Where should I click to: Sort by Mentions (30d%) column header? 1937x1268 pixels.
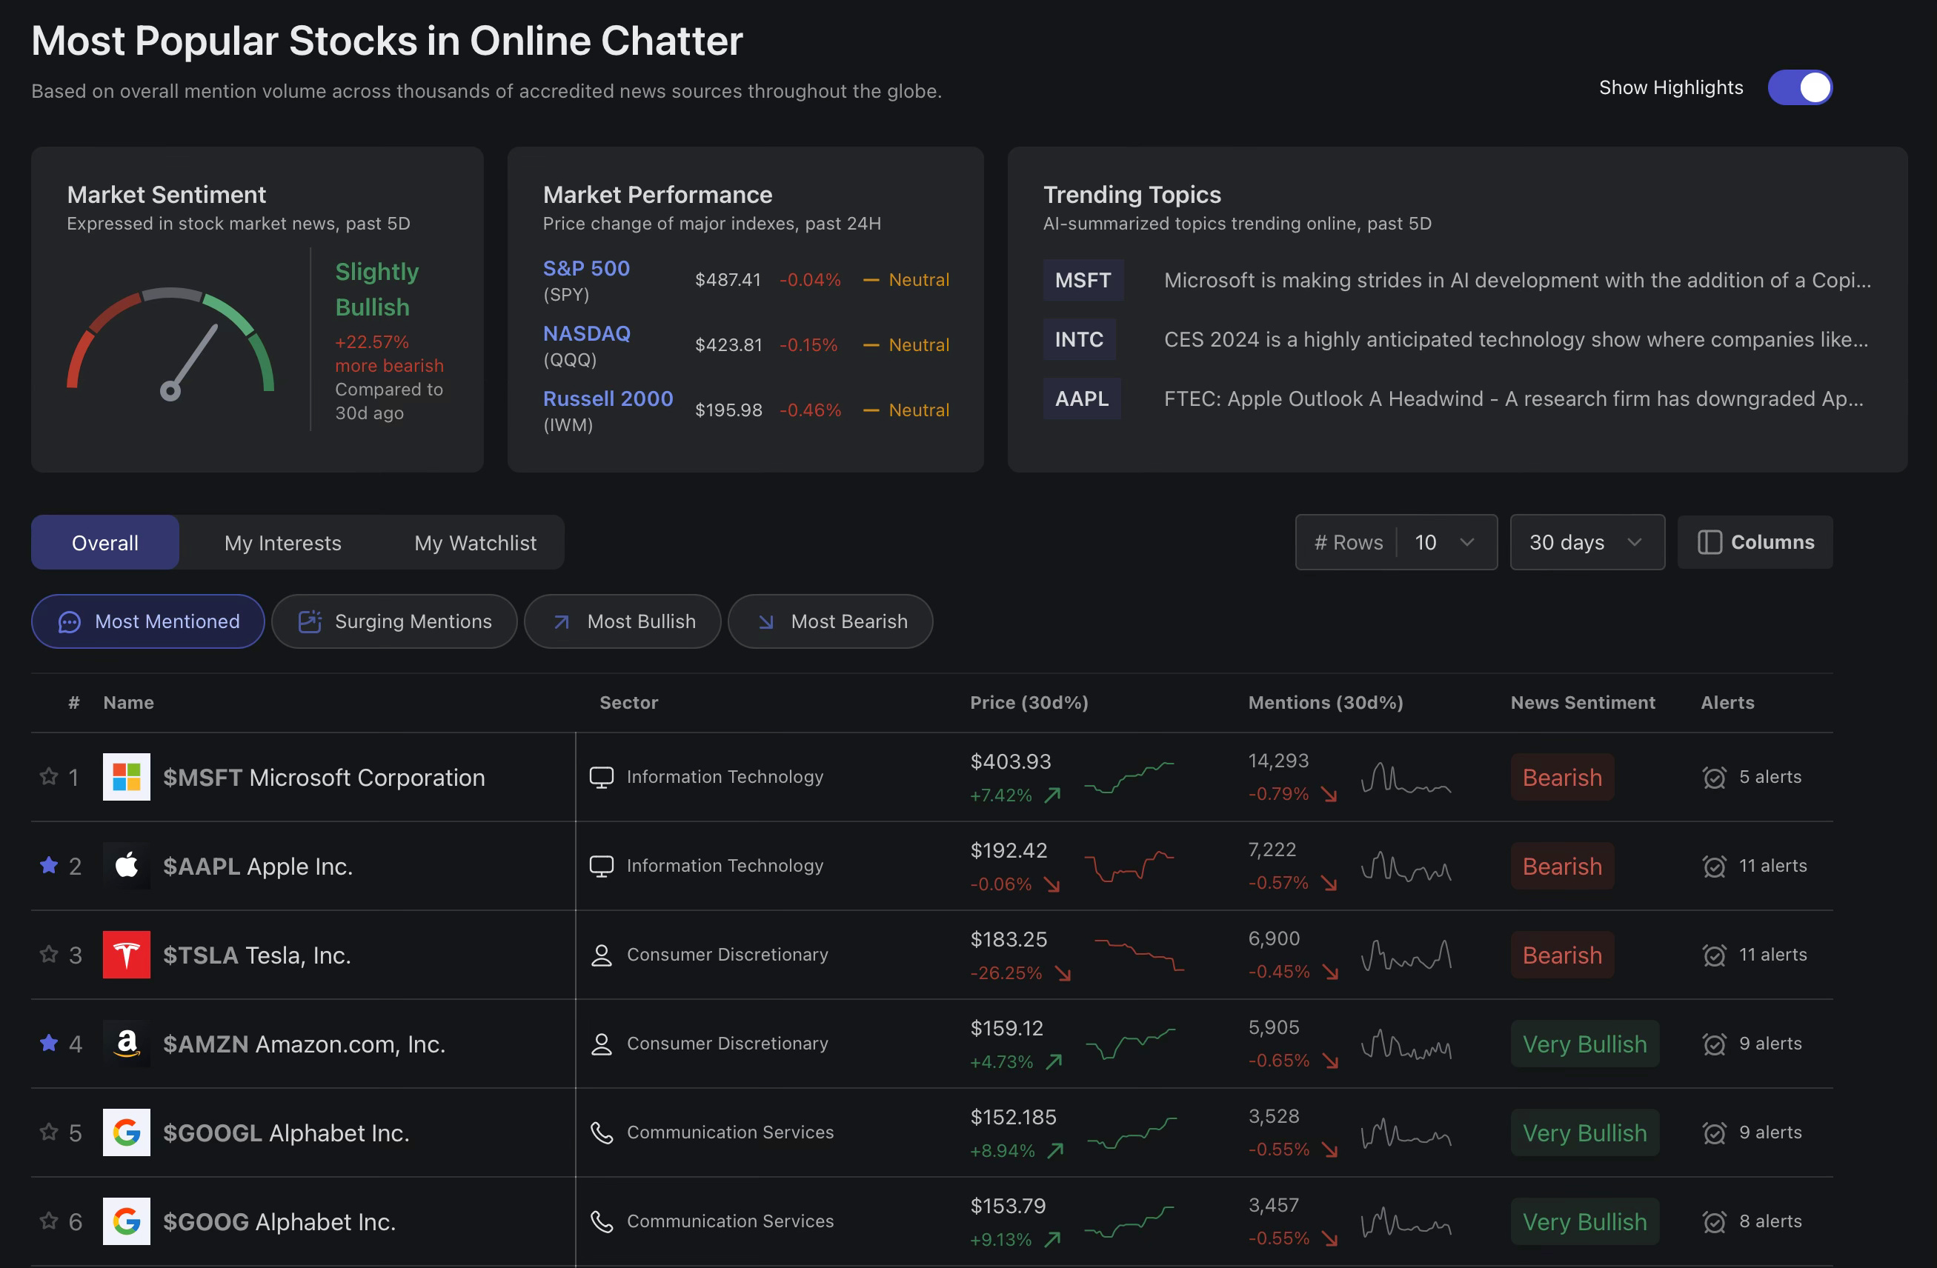coord(1326,703)
